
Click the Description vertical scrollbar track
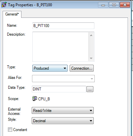[91, 47]
